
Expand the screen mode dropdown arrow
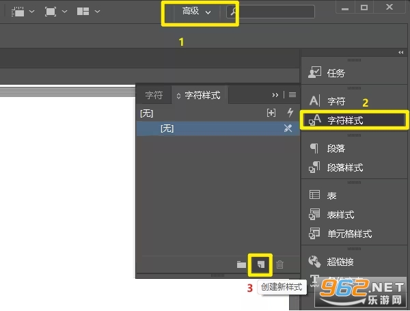click(64, 12)
